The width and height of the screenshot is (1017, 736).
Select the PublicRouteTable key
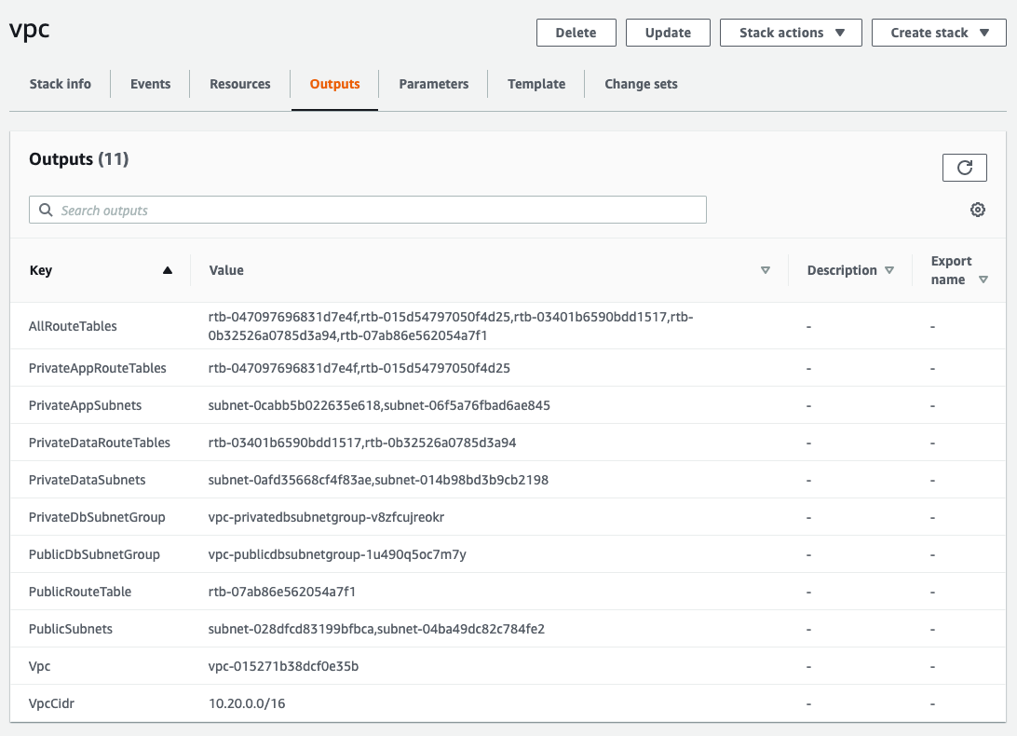click(x=80, y=592)
